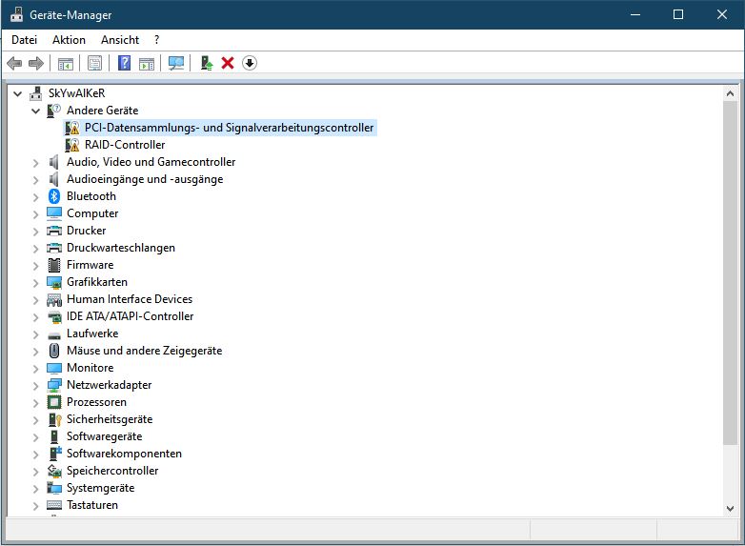
Task: Collapse the SkYwAlKeR root node
Action: pyautogui.click(x=17, y=93)
